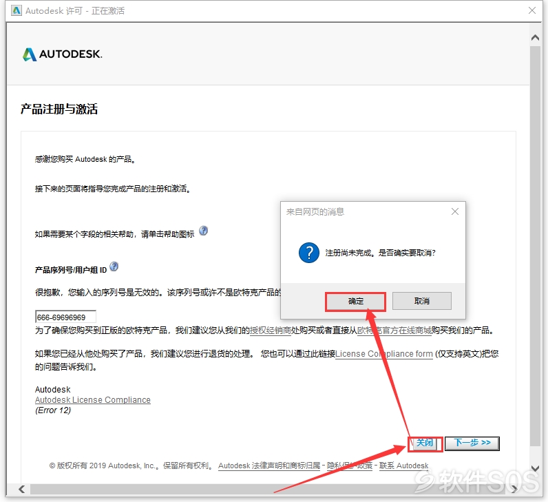Click the text 注册尚未完成。是否确实要取消?
This screenshot has height=502, width=548.
click(x=380, y=253)
